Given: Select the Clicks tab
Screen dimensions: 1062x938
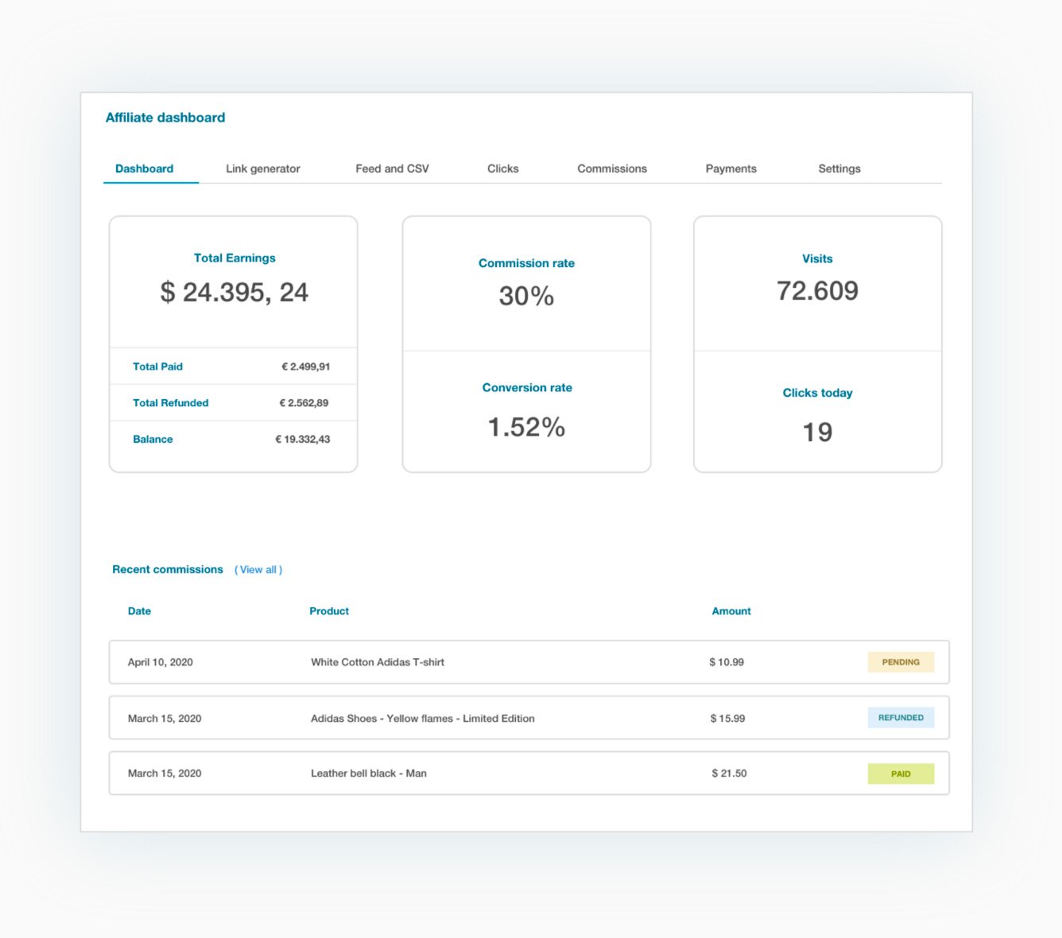Looking at the screenshot, I should (502, 169).
